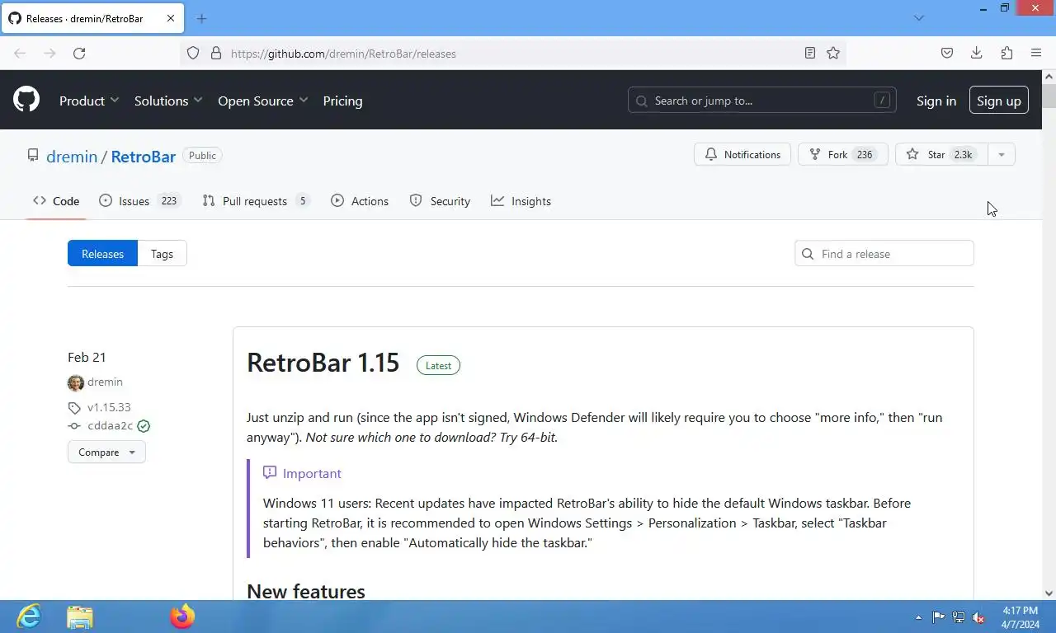1056x633 pixels.
Task: Open tag v1.15.33 link
Action: coord(109,407)
